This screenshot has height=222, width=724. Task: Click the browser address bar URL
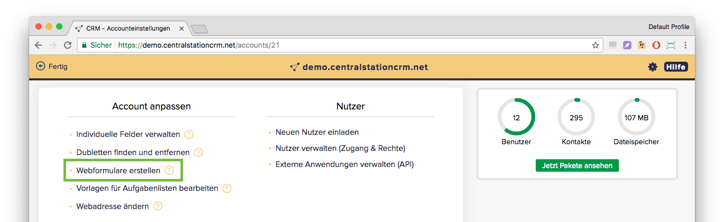199,45
